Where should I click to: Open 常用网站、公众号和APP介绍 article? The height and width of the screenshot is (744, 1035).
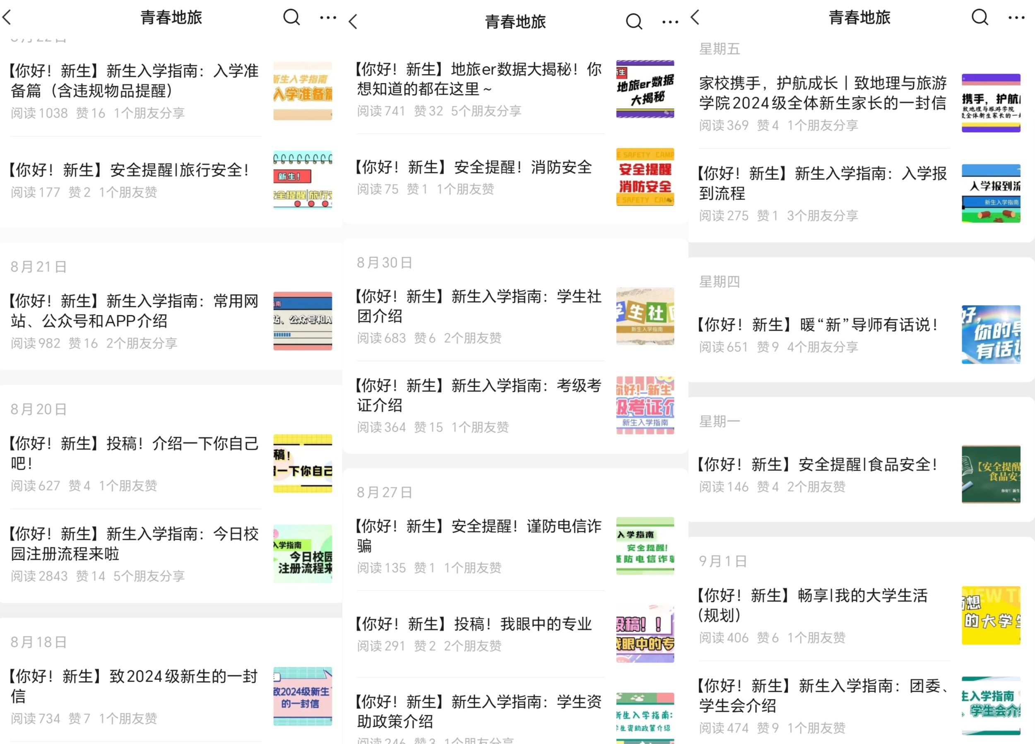tap(135, 311)
